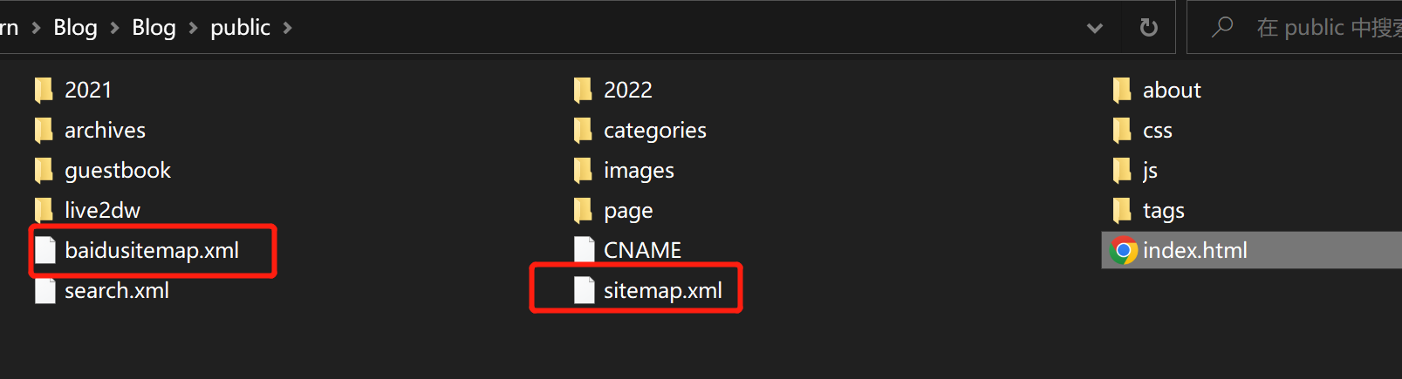Click the public breadcrumb segment
The image size is (1402, 379).
coord(240,28)
